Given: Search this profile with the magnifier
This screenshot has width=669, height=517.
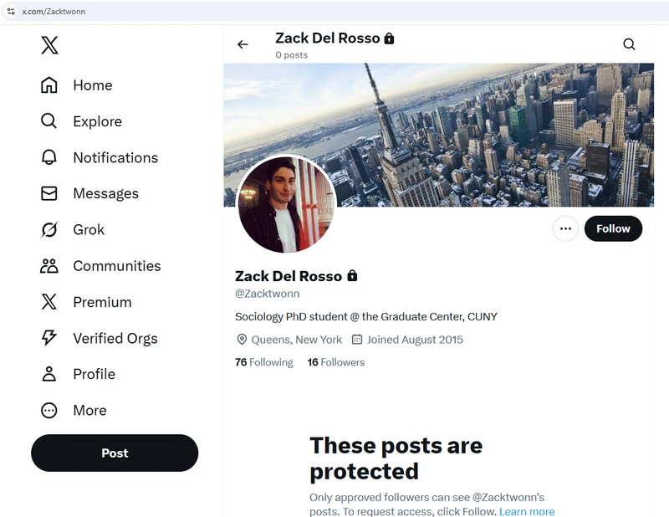Looking at the screenshot, I should coord(629,44).
